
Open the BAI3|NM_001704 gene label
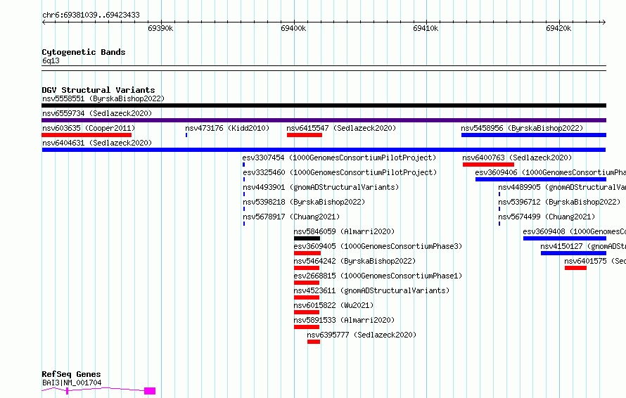click(72, 383)
